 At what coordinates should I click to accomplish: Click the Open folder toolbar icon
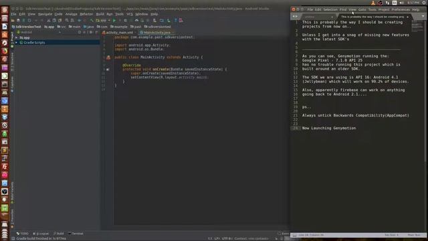(13, 21)
